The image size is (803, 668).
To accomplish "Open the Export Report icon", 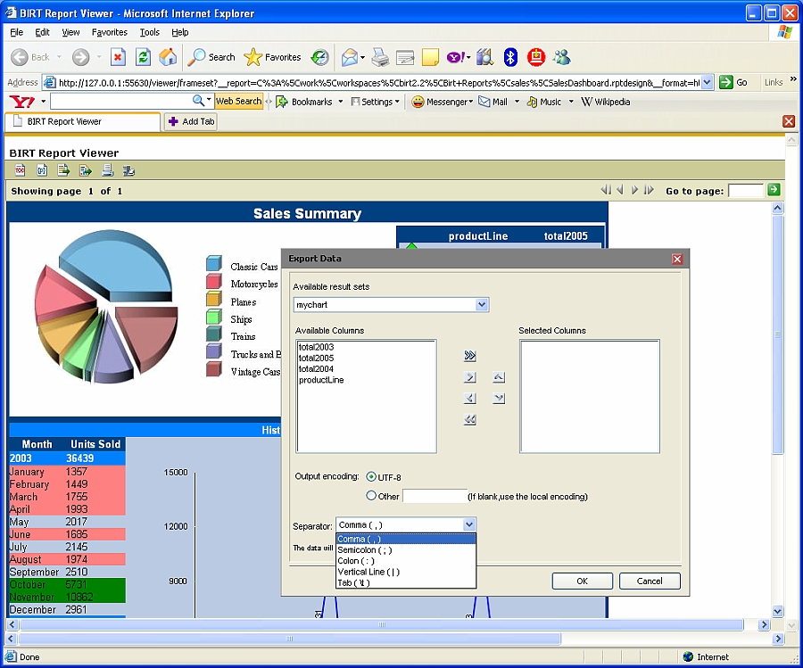I will (x=86, y=169).
